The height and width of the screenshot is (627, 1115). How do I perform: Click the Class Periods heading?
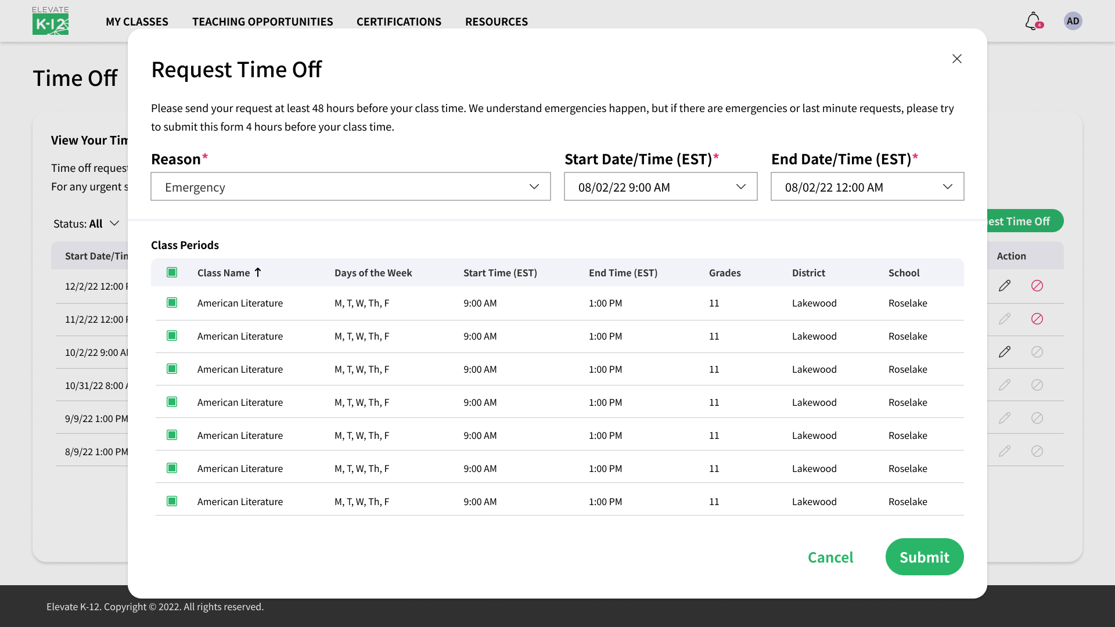(185, 245)
